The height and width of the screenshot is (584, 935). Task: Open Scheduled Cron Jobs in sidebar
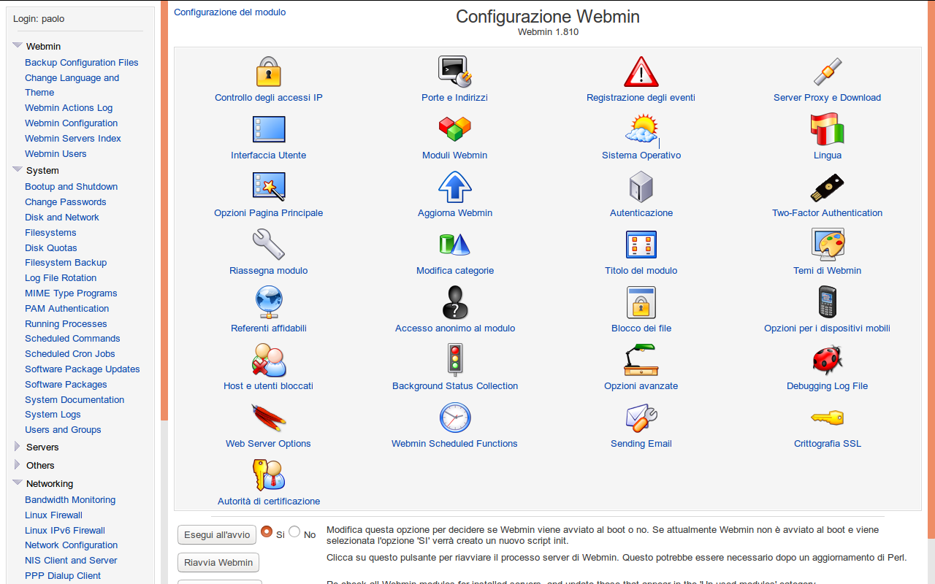pos(70,354)
